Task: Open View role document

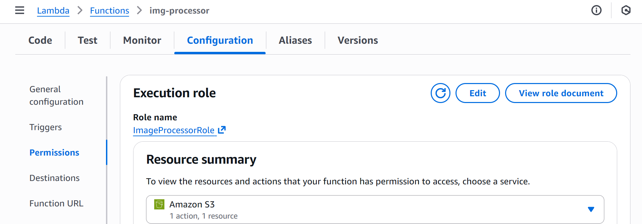Action: point(561,93)
